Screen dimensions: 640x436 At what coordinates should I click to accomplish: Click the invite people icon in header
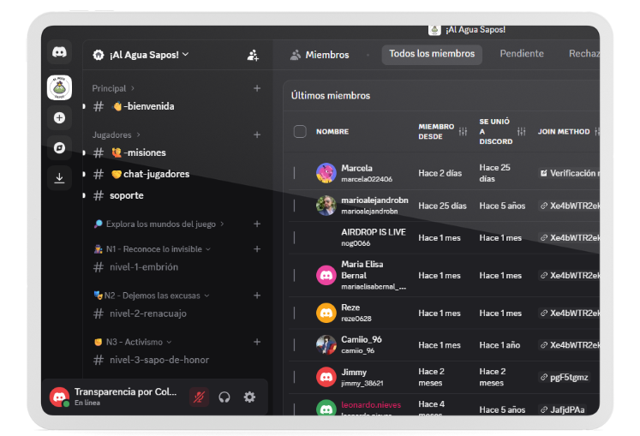tap(253, 55)
